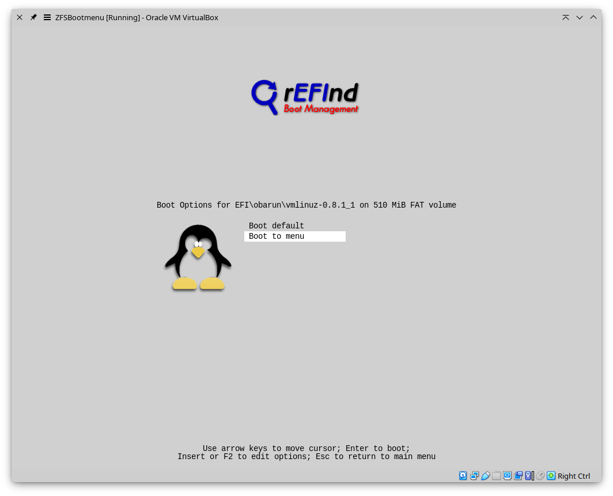Maximize window using the up chevron button
The image size is (613, 496).
593,17
